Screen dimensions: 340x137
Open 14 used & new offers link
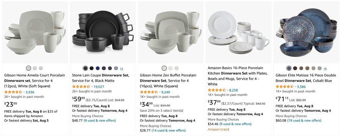168,131
